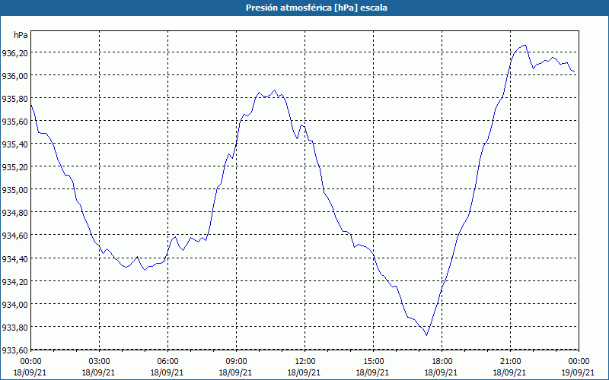Screen dimensions: 609x380
Task: Select the 936,20 axis value
Action: (14, 52)
